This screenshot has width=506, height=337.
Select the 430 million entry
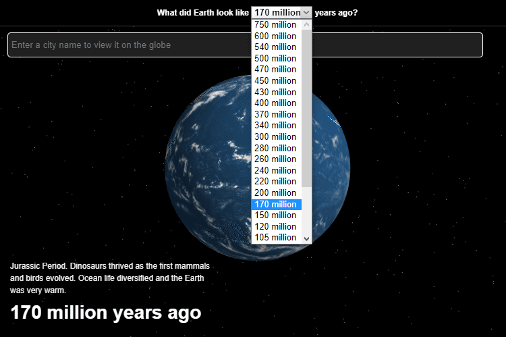point(277,92)
